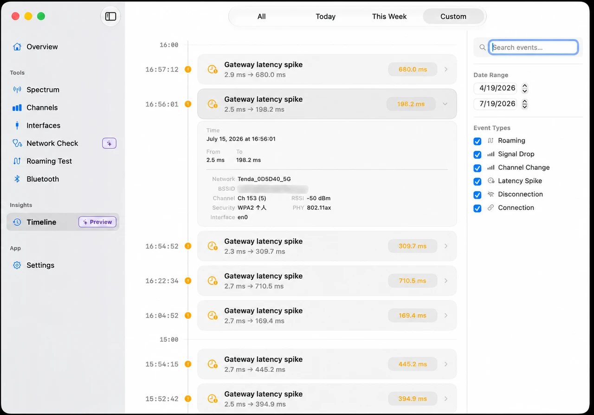Expand the 15:54:15 event chevron
Screen dimensions: 594x415
446,364
